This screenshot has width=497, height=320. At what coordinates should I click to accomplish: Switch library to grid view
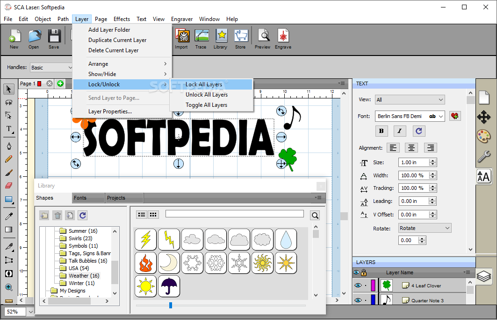click(153, 215)
